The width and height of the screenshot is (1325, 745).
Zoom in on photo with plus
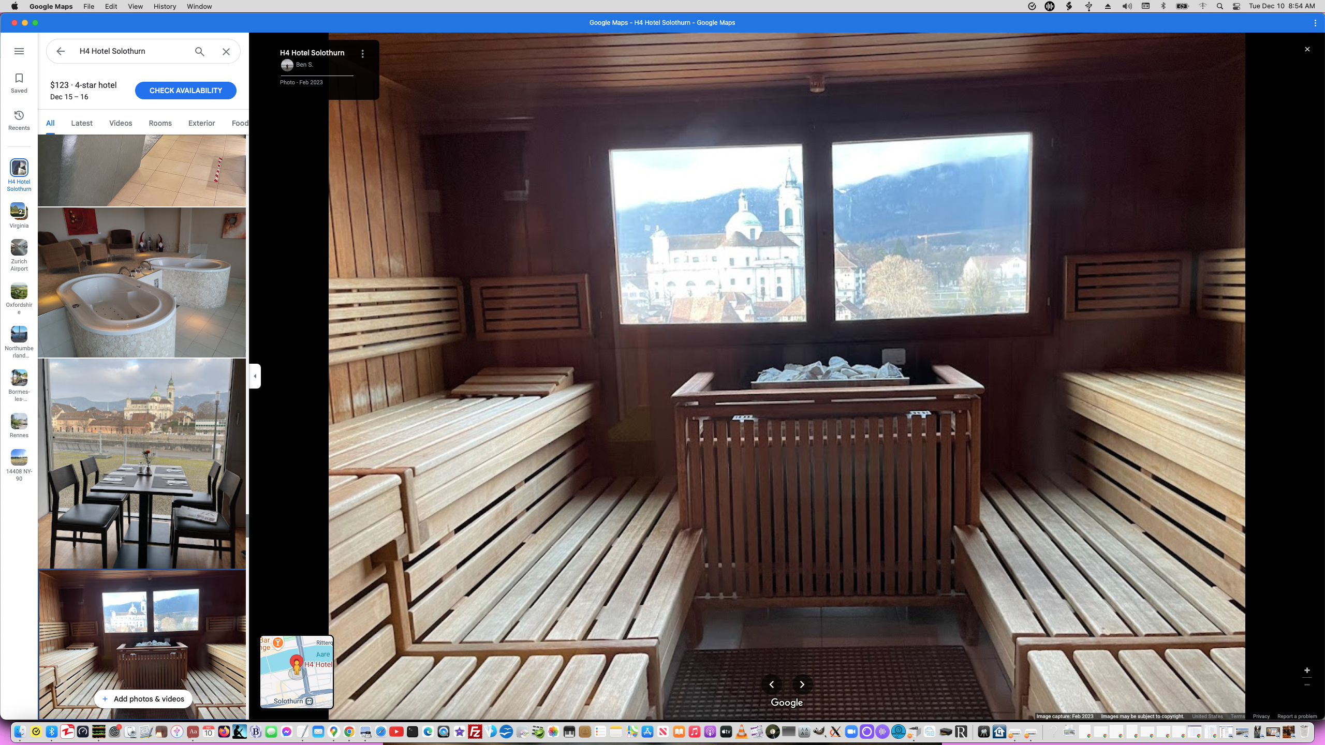(x=1307, y=670)
